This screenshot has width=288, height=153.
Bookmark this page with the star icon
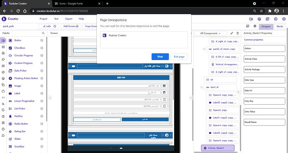tap(261, 11)
